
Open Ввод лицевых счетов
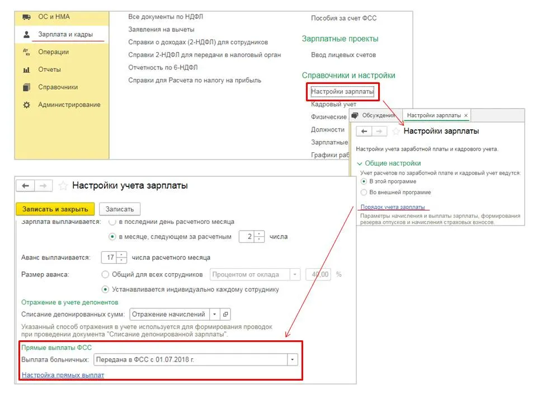tap(343, 55)
